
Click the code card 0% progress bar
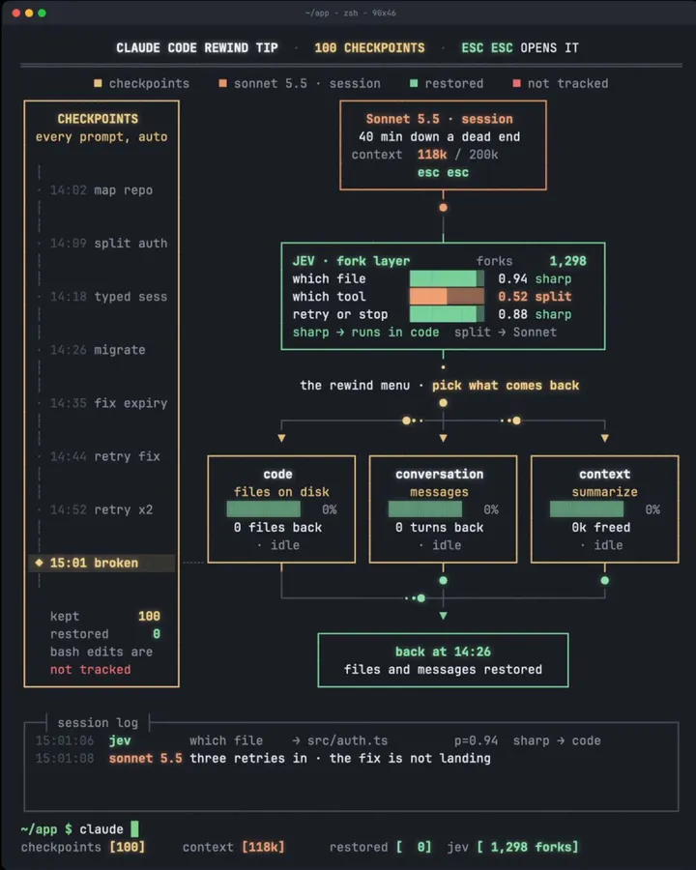pyautogui.click(x=264, y=509)
